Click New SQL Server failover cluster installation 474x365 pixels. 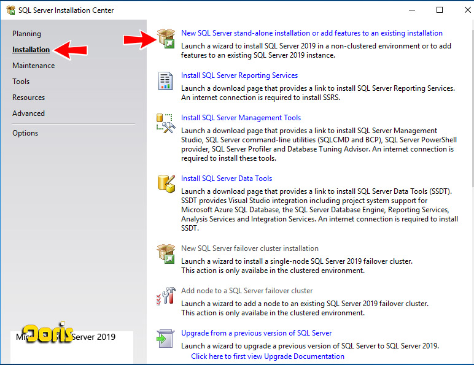pos(250,248)
